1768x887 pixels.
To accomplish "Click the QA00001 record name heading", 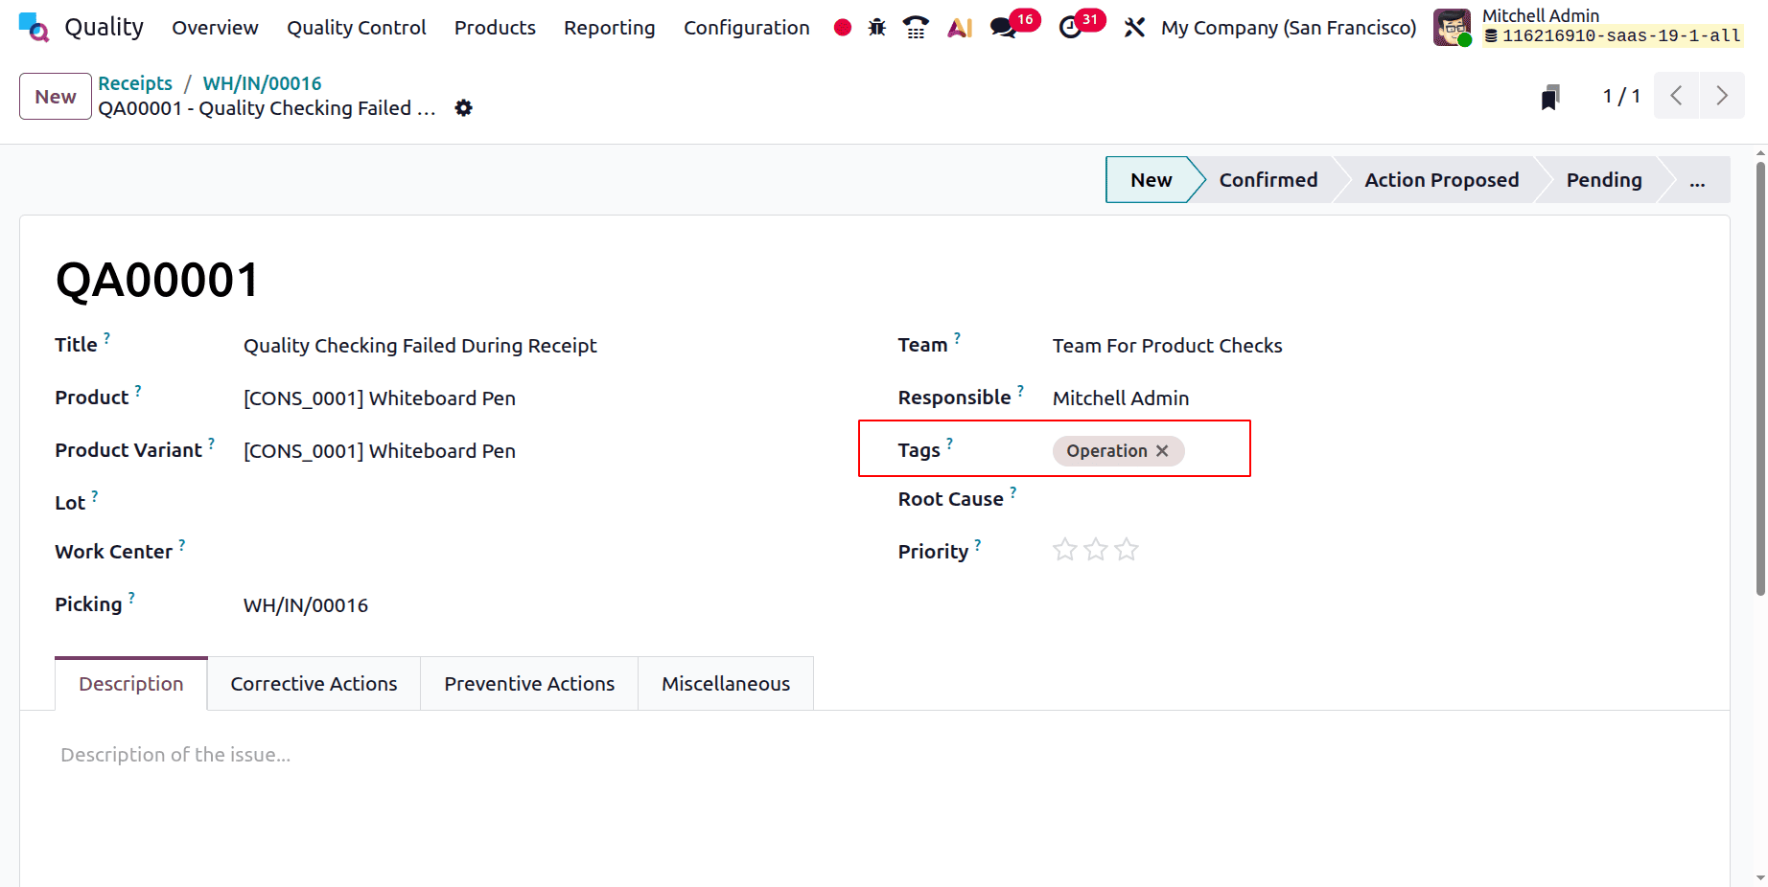I will 158,280.
